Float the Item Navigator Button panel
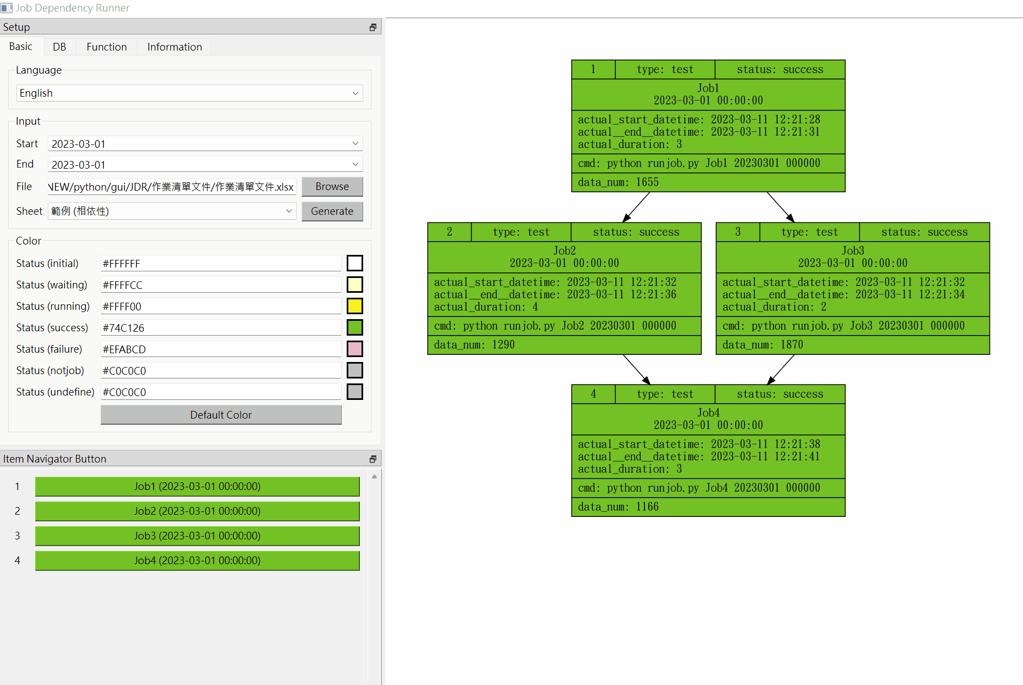Viewport: 1023px width, 685px height. tap(373, 458)
